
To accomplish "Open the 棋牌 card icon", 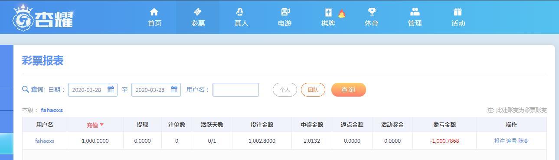I will [328, 12].
